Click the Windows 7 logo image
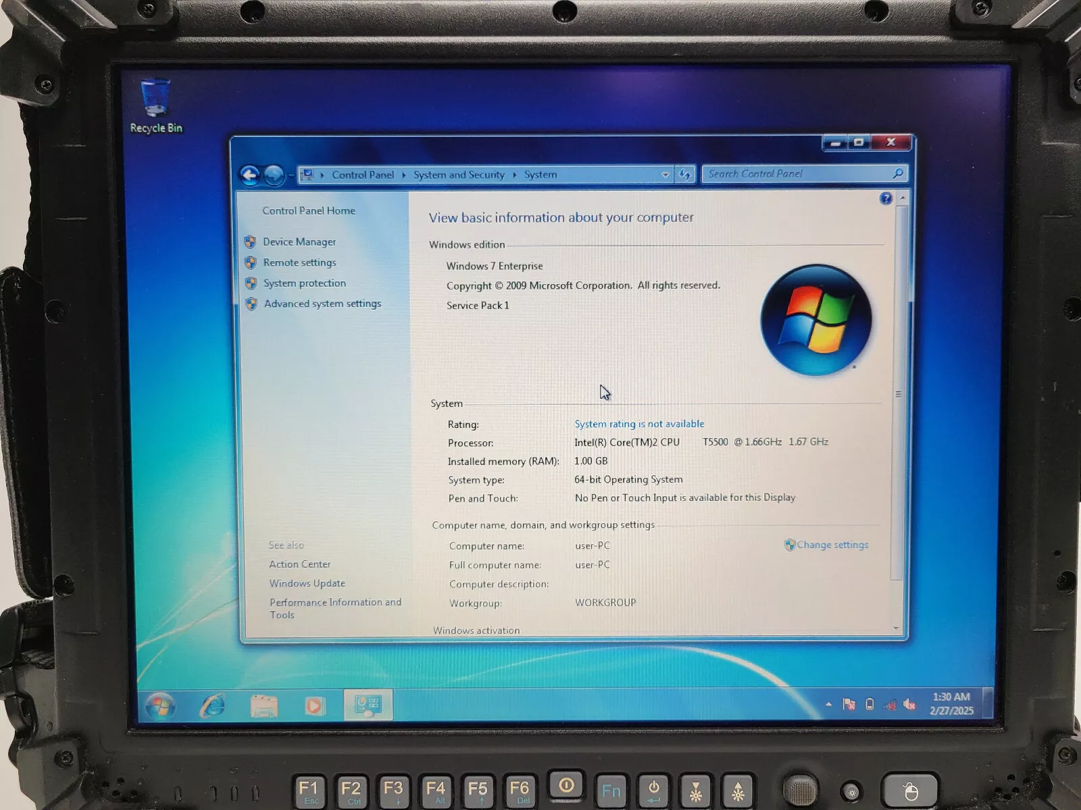Viewport: 1081px width, 810px height. pos(815,319)
